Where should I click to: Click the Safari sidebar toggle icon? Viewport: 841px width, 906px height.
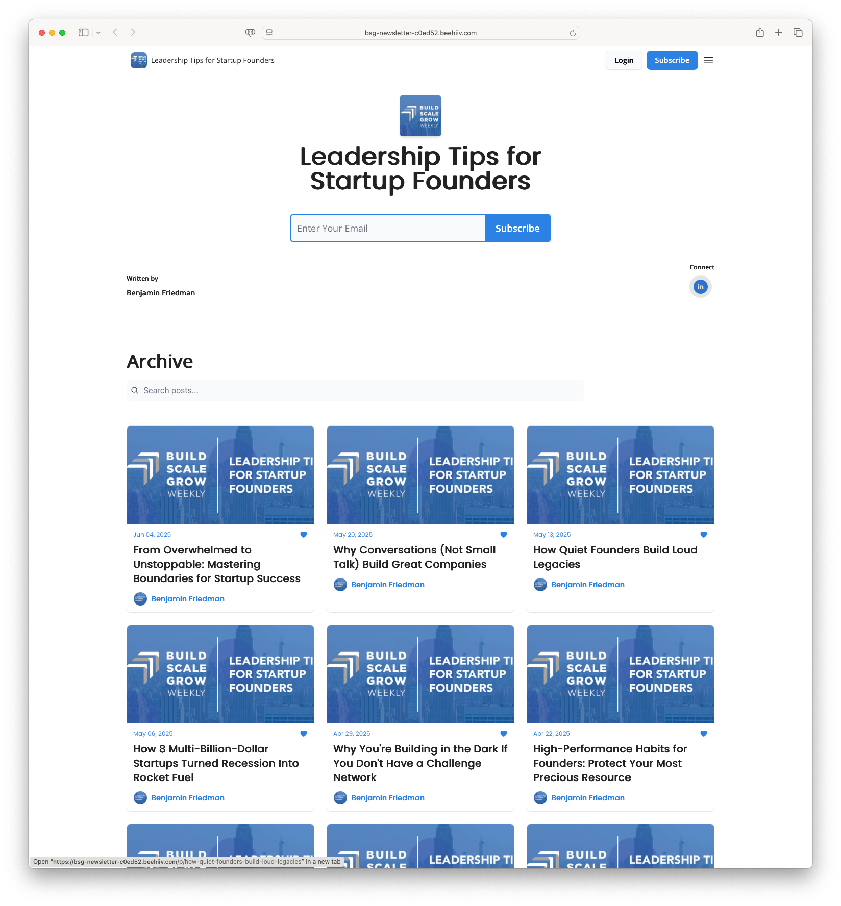(84, 33)
